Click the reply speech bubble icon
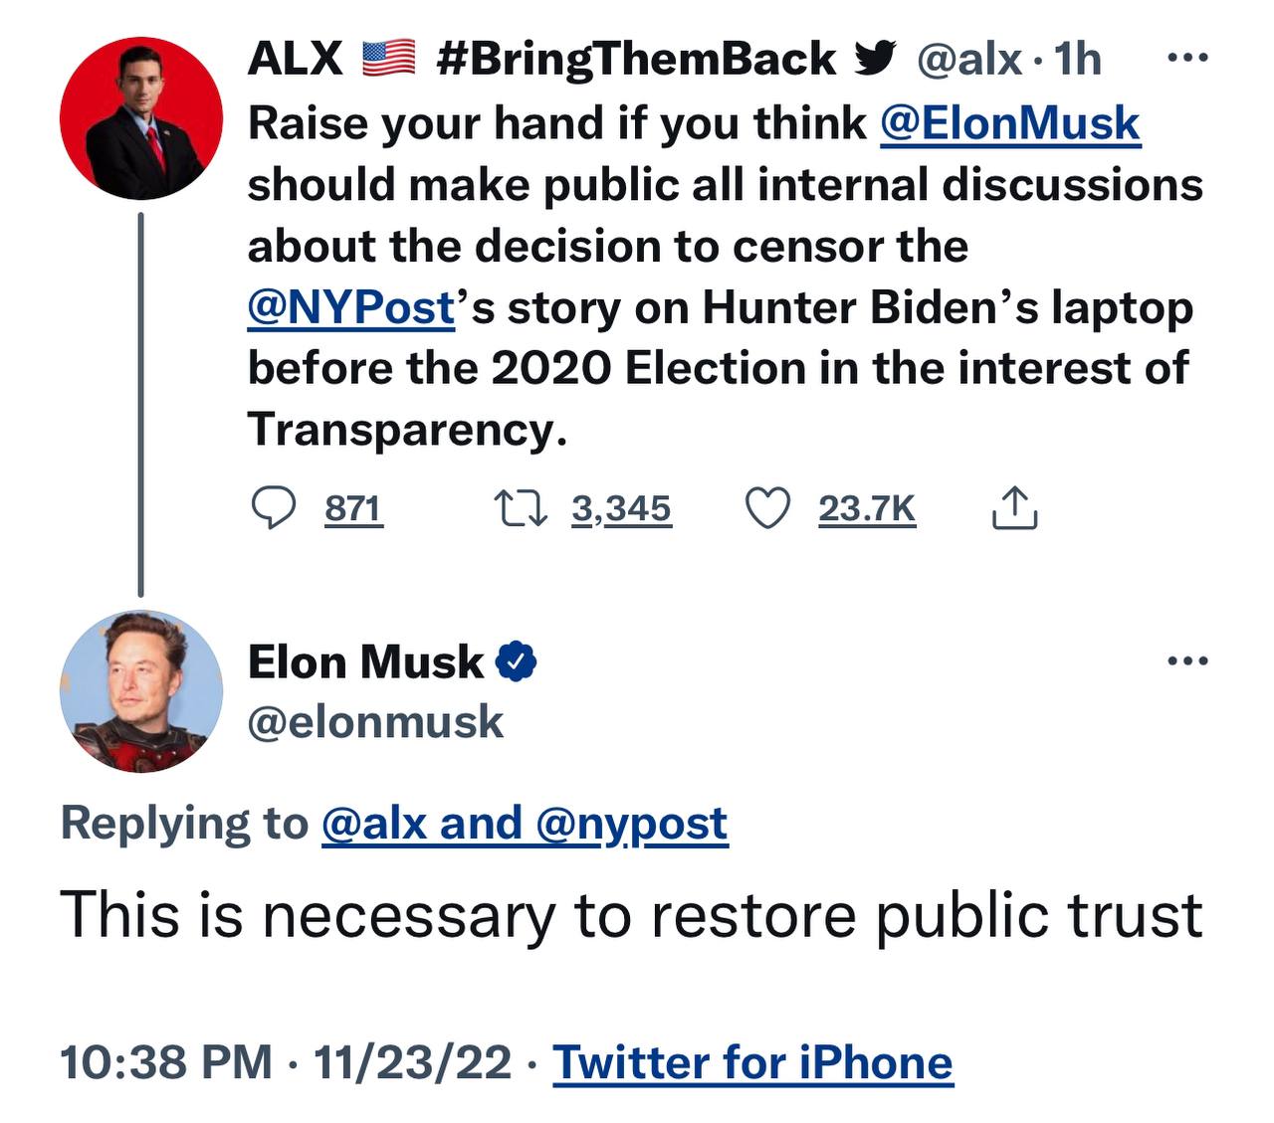 (x=272, y=509)
